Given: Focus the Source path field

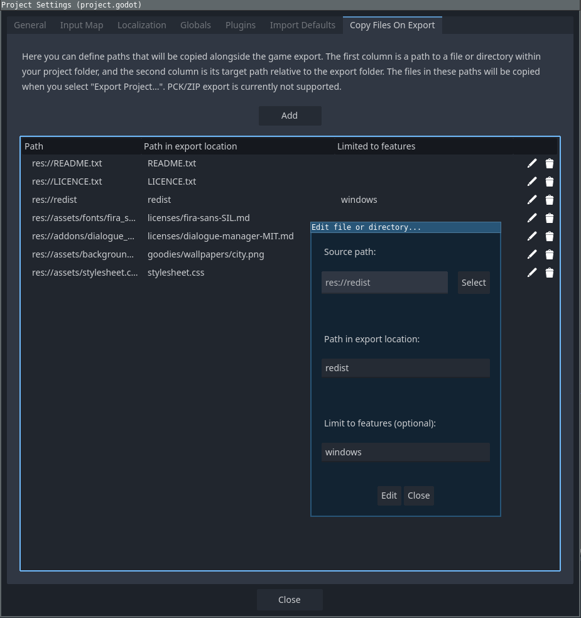Looking at the screenshot, I should [x=384, y=283].
